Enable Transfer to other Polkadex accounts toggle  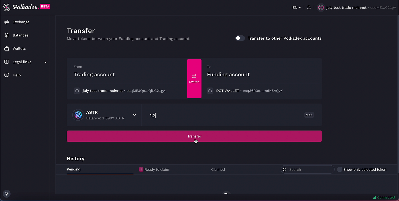coord(240,38)
